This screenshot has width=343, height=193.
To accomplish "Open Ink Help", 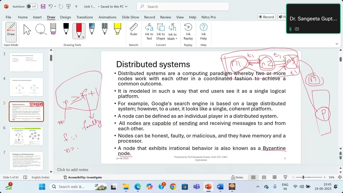I will point(203,32).
